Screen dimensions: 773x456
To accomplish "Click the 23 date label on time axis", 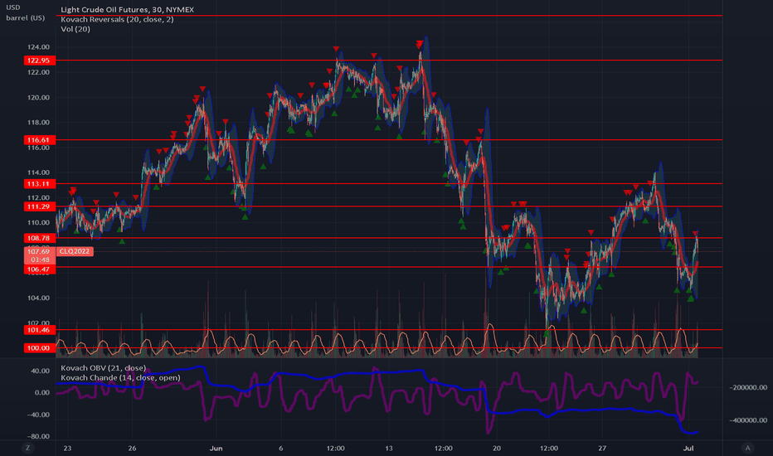I will (67, 448).
